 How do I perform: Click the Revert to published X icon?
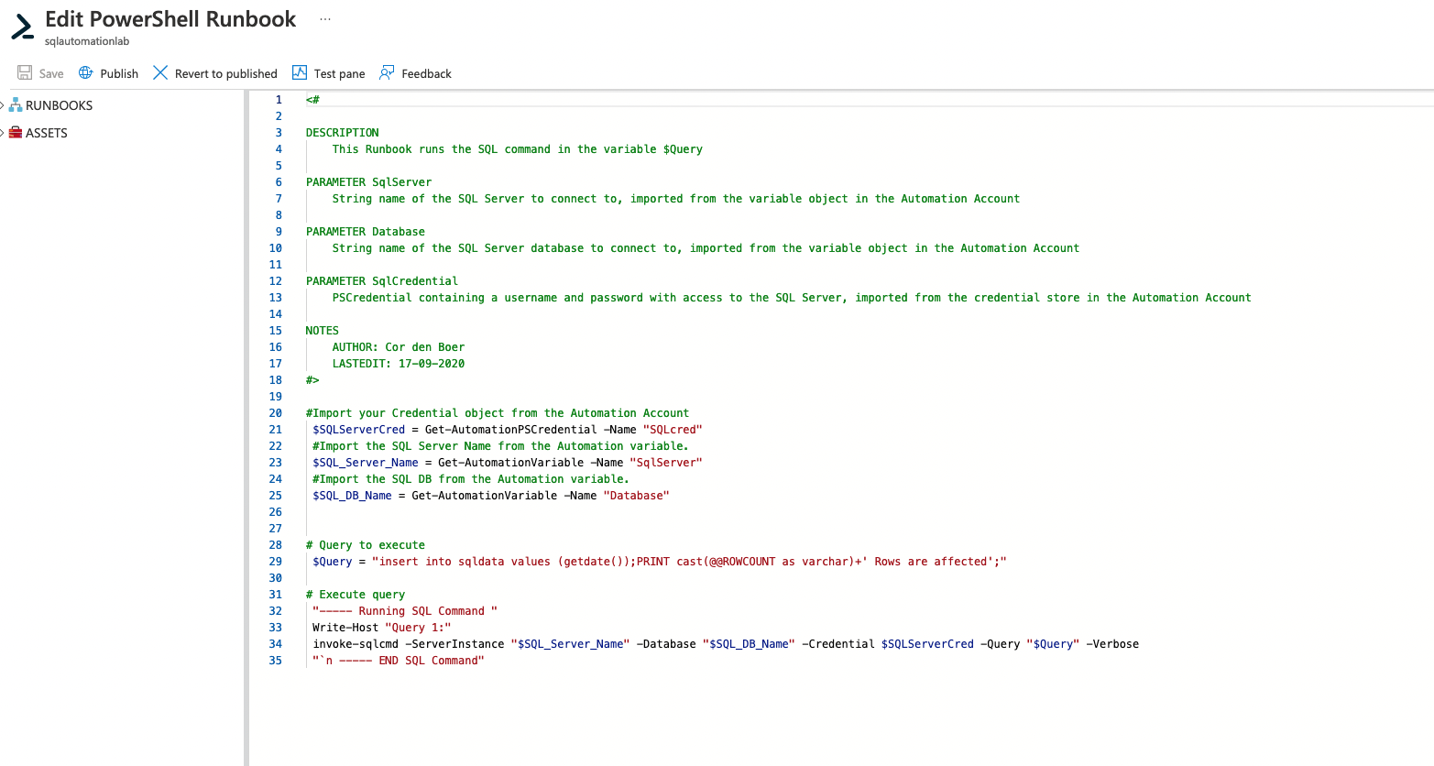pos(160,72)
